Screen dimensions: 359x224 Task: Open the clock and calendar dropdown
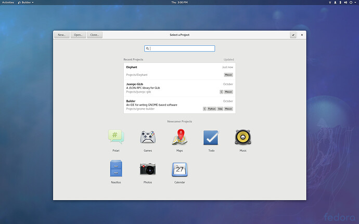coord(179,3)
